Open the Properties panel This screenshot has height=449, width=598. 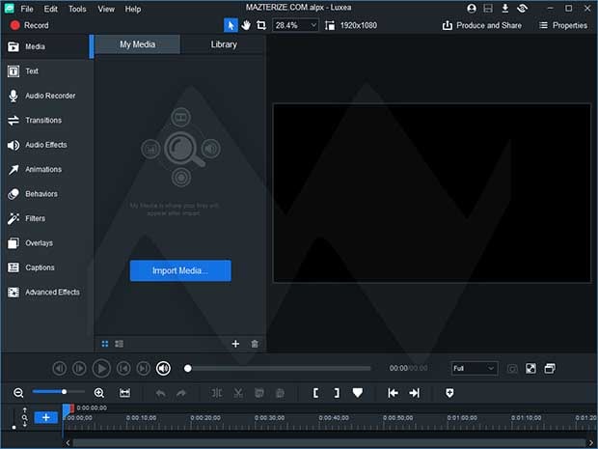[x=563, y=25]
